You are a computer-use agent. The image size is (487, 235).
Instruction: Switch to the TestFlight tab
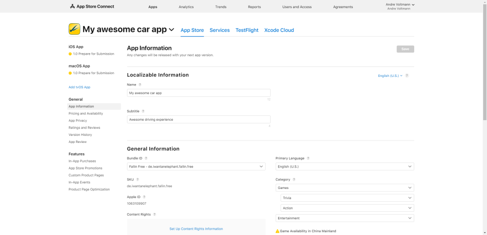[247, 30]
